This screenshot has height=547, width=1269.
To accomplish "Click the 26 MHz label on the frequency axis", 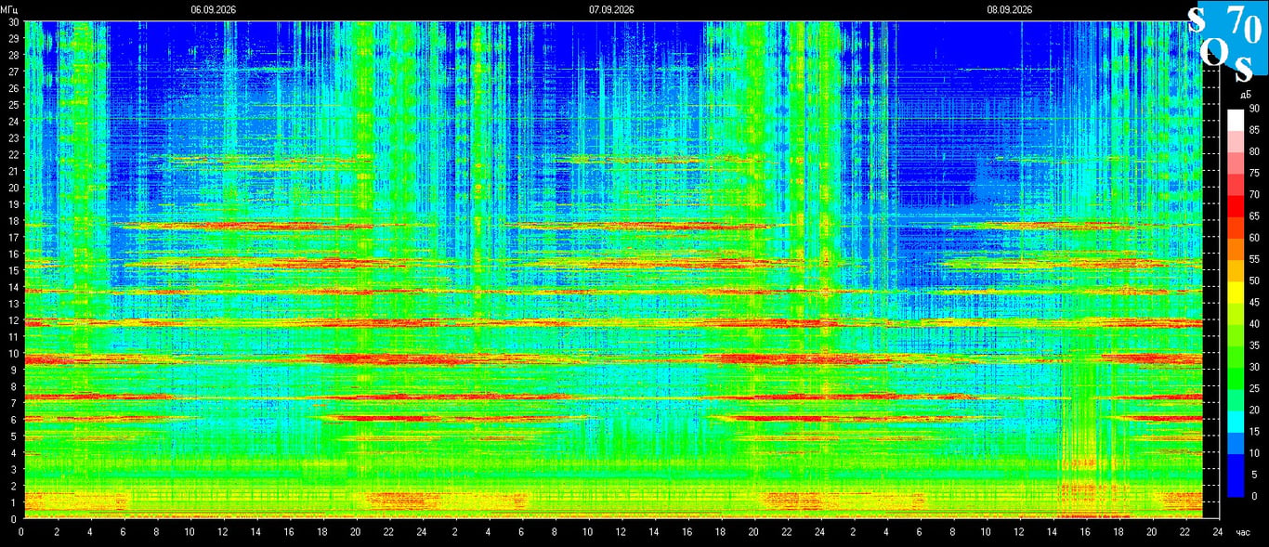I will [14, 88].
